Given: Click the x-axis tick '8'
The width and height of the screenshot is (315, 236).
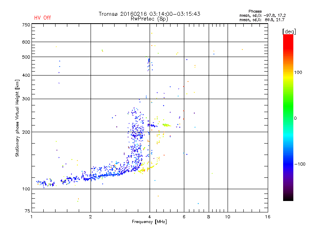Looking at the screenshot, I should (x=209, y=217).
